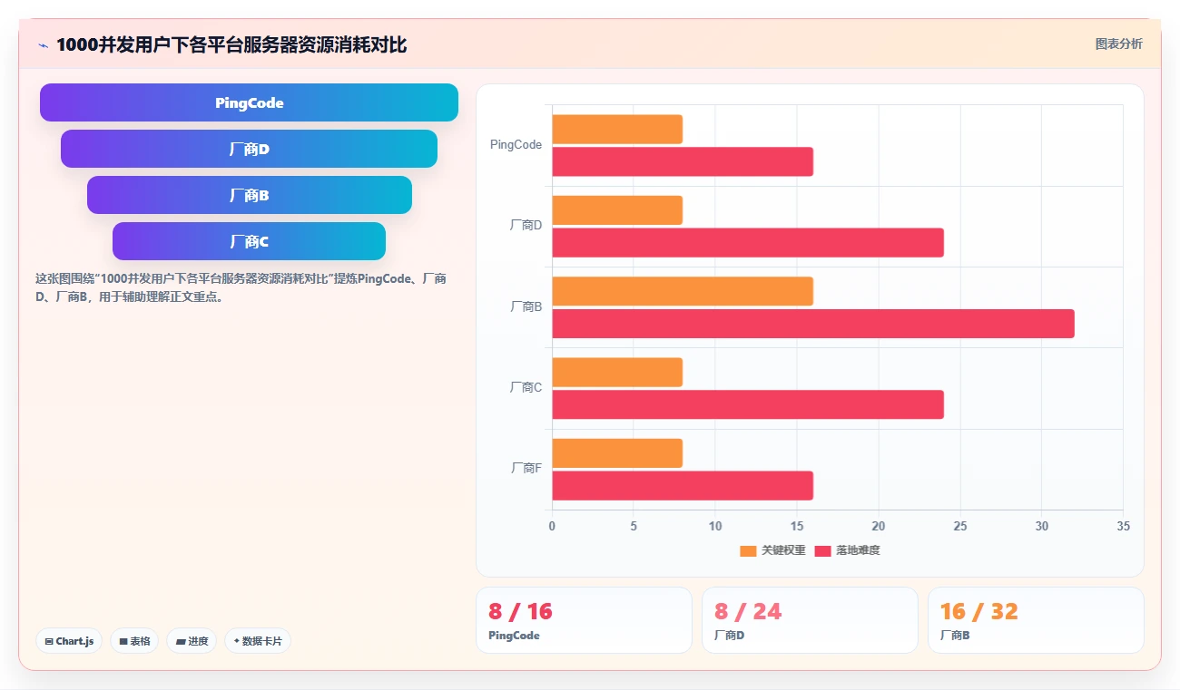The image size is (1180, 690).
Task: Click the orange 关键权重 legend swatch
Action: [x=748, y=551]
